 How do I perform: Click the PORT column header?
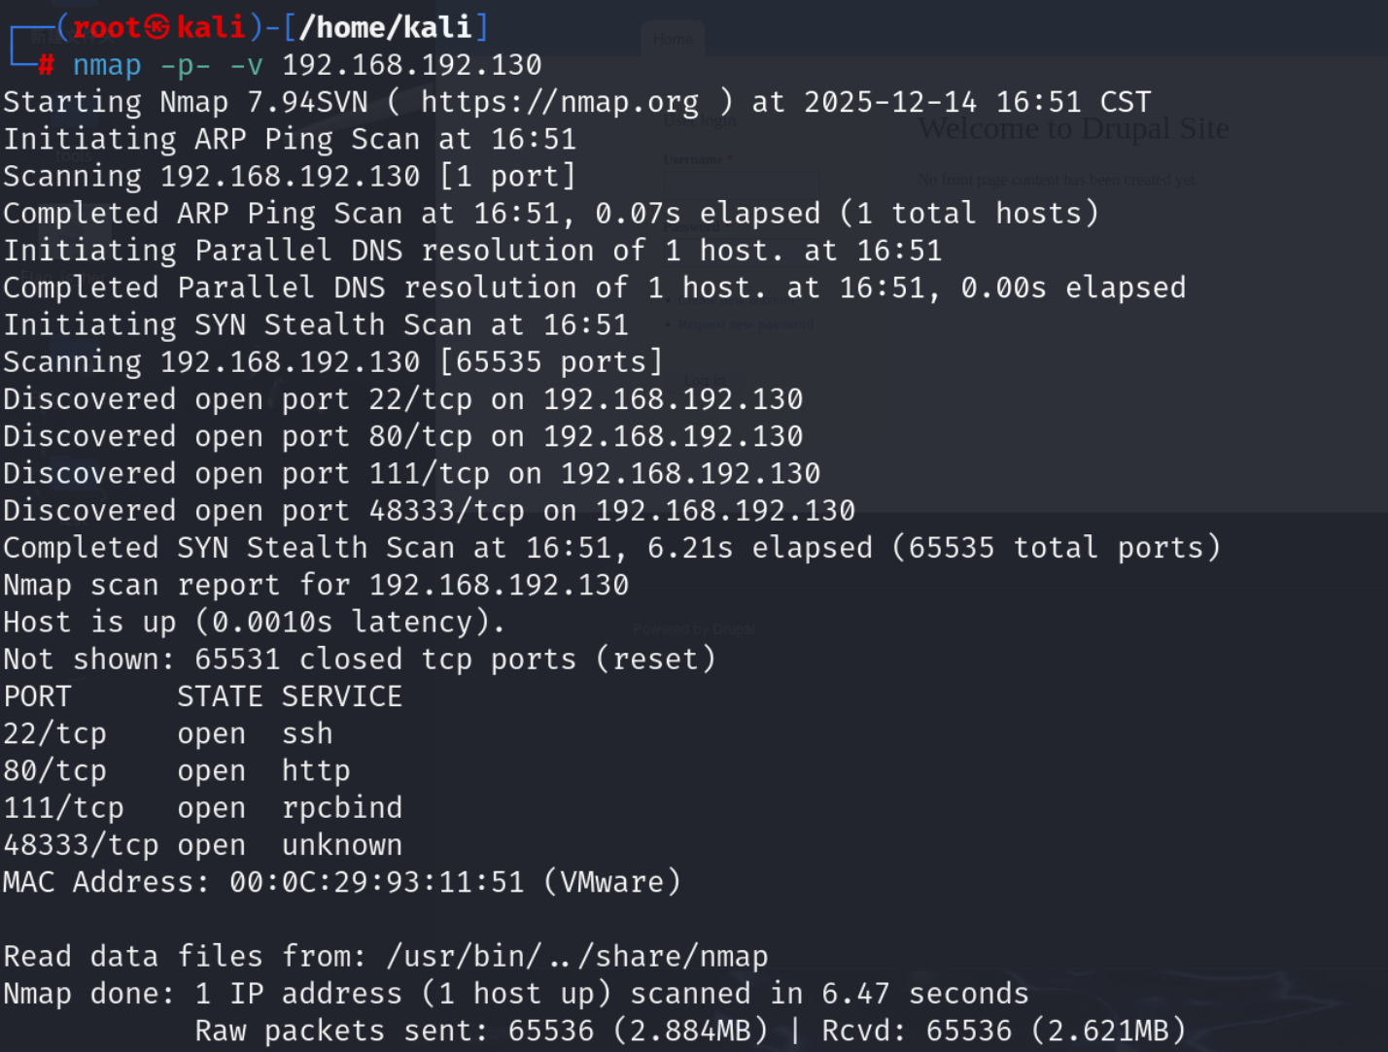[x=37, y=696]
